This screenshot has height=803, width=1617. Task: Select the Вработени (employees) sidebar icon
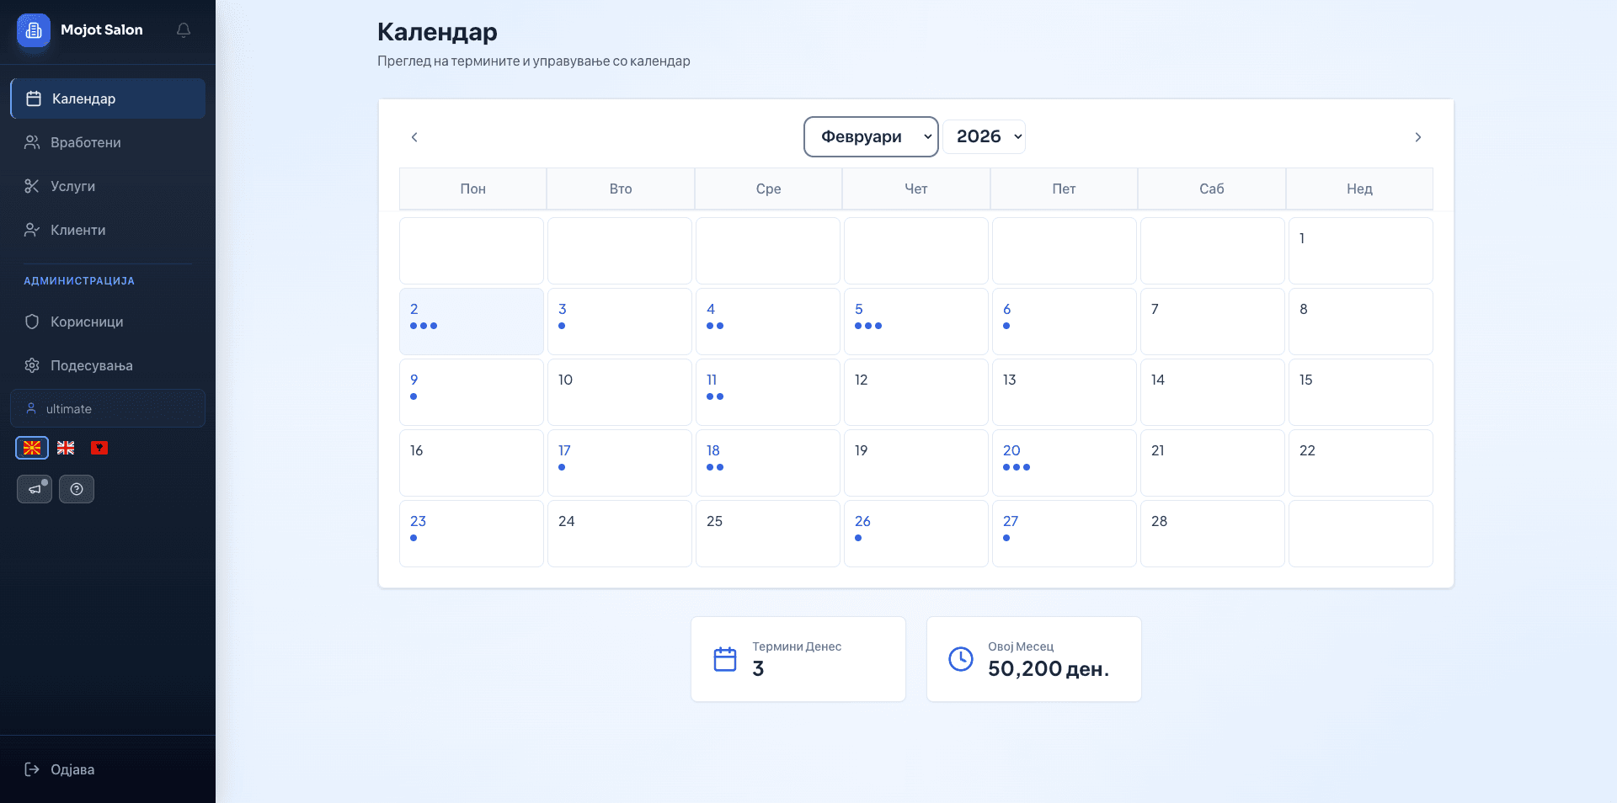(x=32, y=142)
